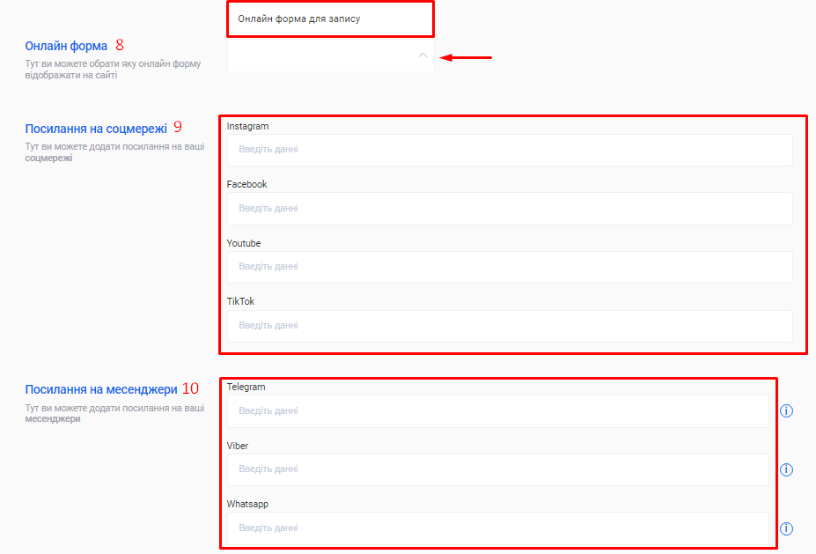Focus the Youtube link input field
The width and height of the screenshot is (816, 554).
[509, 267]
